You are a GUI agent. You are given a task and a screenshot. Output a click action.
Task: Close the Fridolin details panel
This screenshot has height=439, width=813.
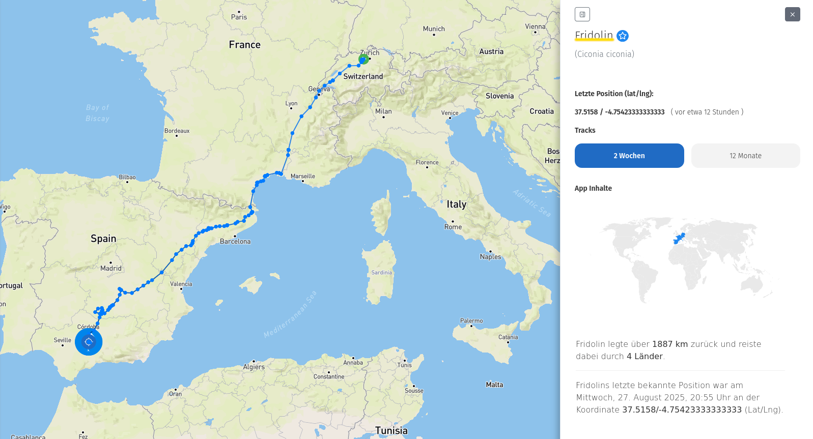click(x=792, y=14)
